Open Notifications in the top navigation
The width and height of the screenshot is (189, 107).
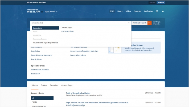[x=149, y=11]
